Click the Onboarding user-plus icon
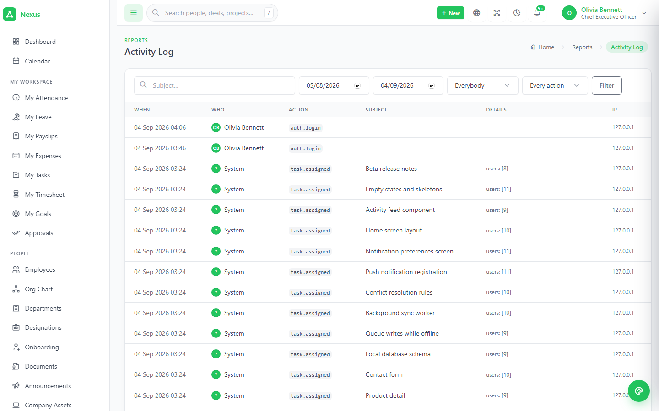The width and height of the screenshot is (659, 411). (16, 347)
